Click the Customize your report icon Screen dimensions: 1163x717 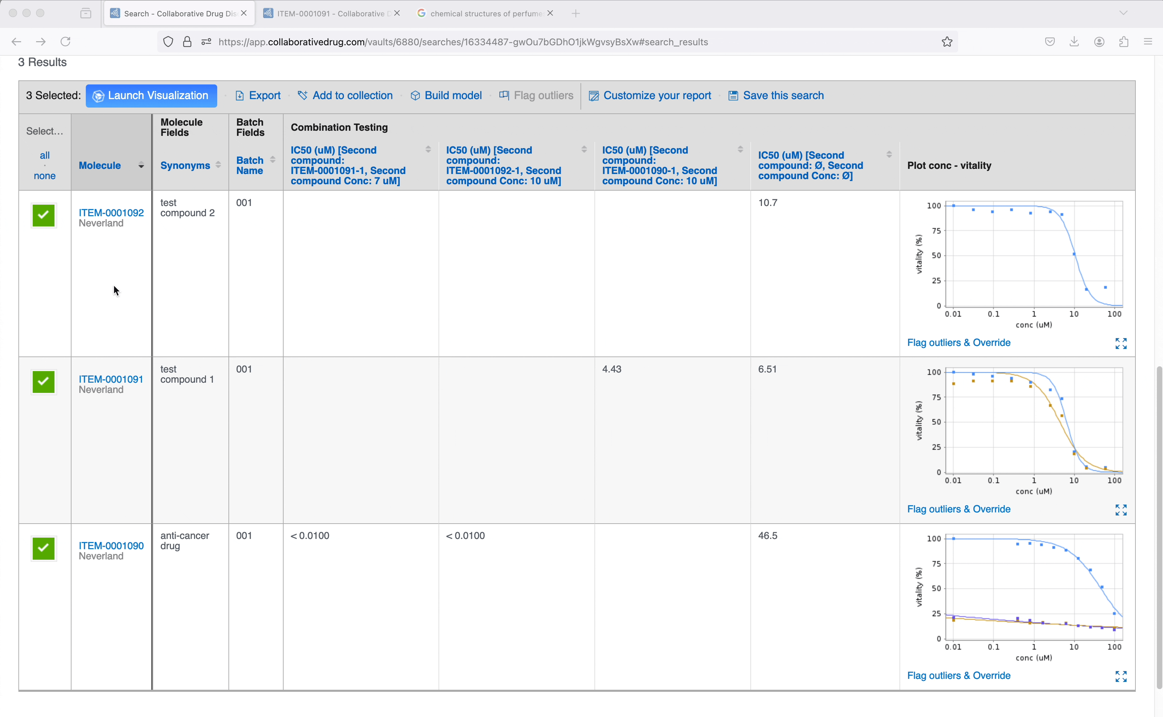click(x=593, y=96)
